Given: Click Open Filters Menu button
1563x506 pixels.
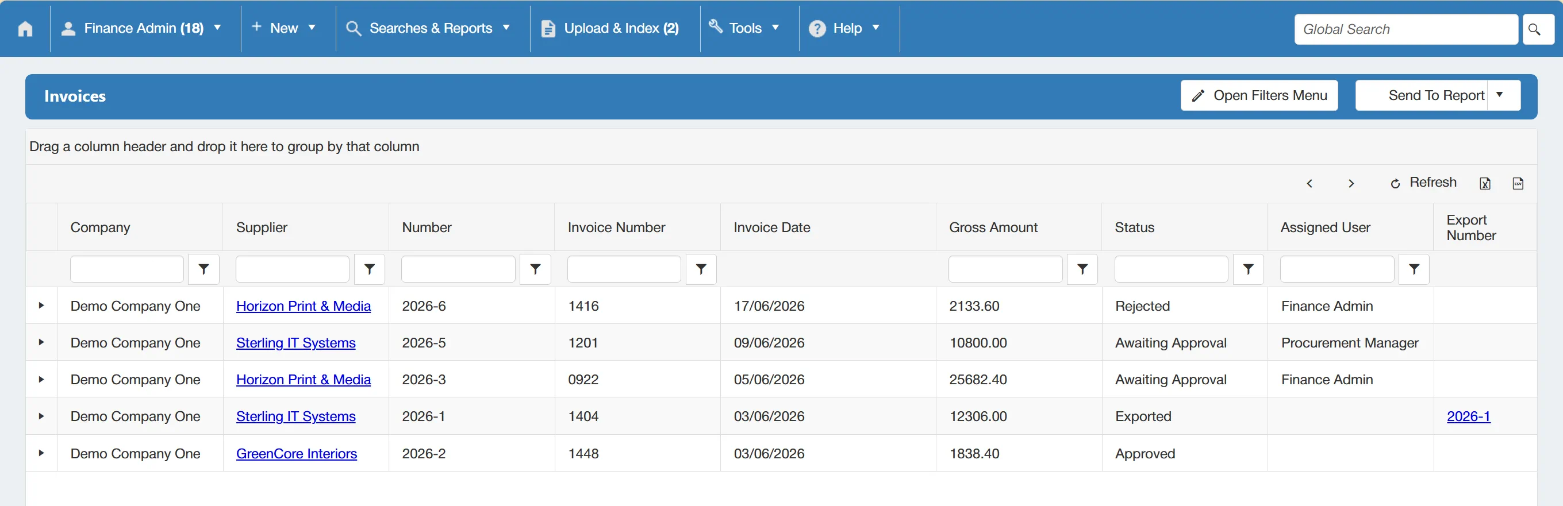Looking at the screenshot, I should tap(1259, 95).
